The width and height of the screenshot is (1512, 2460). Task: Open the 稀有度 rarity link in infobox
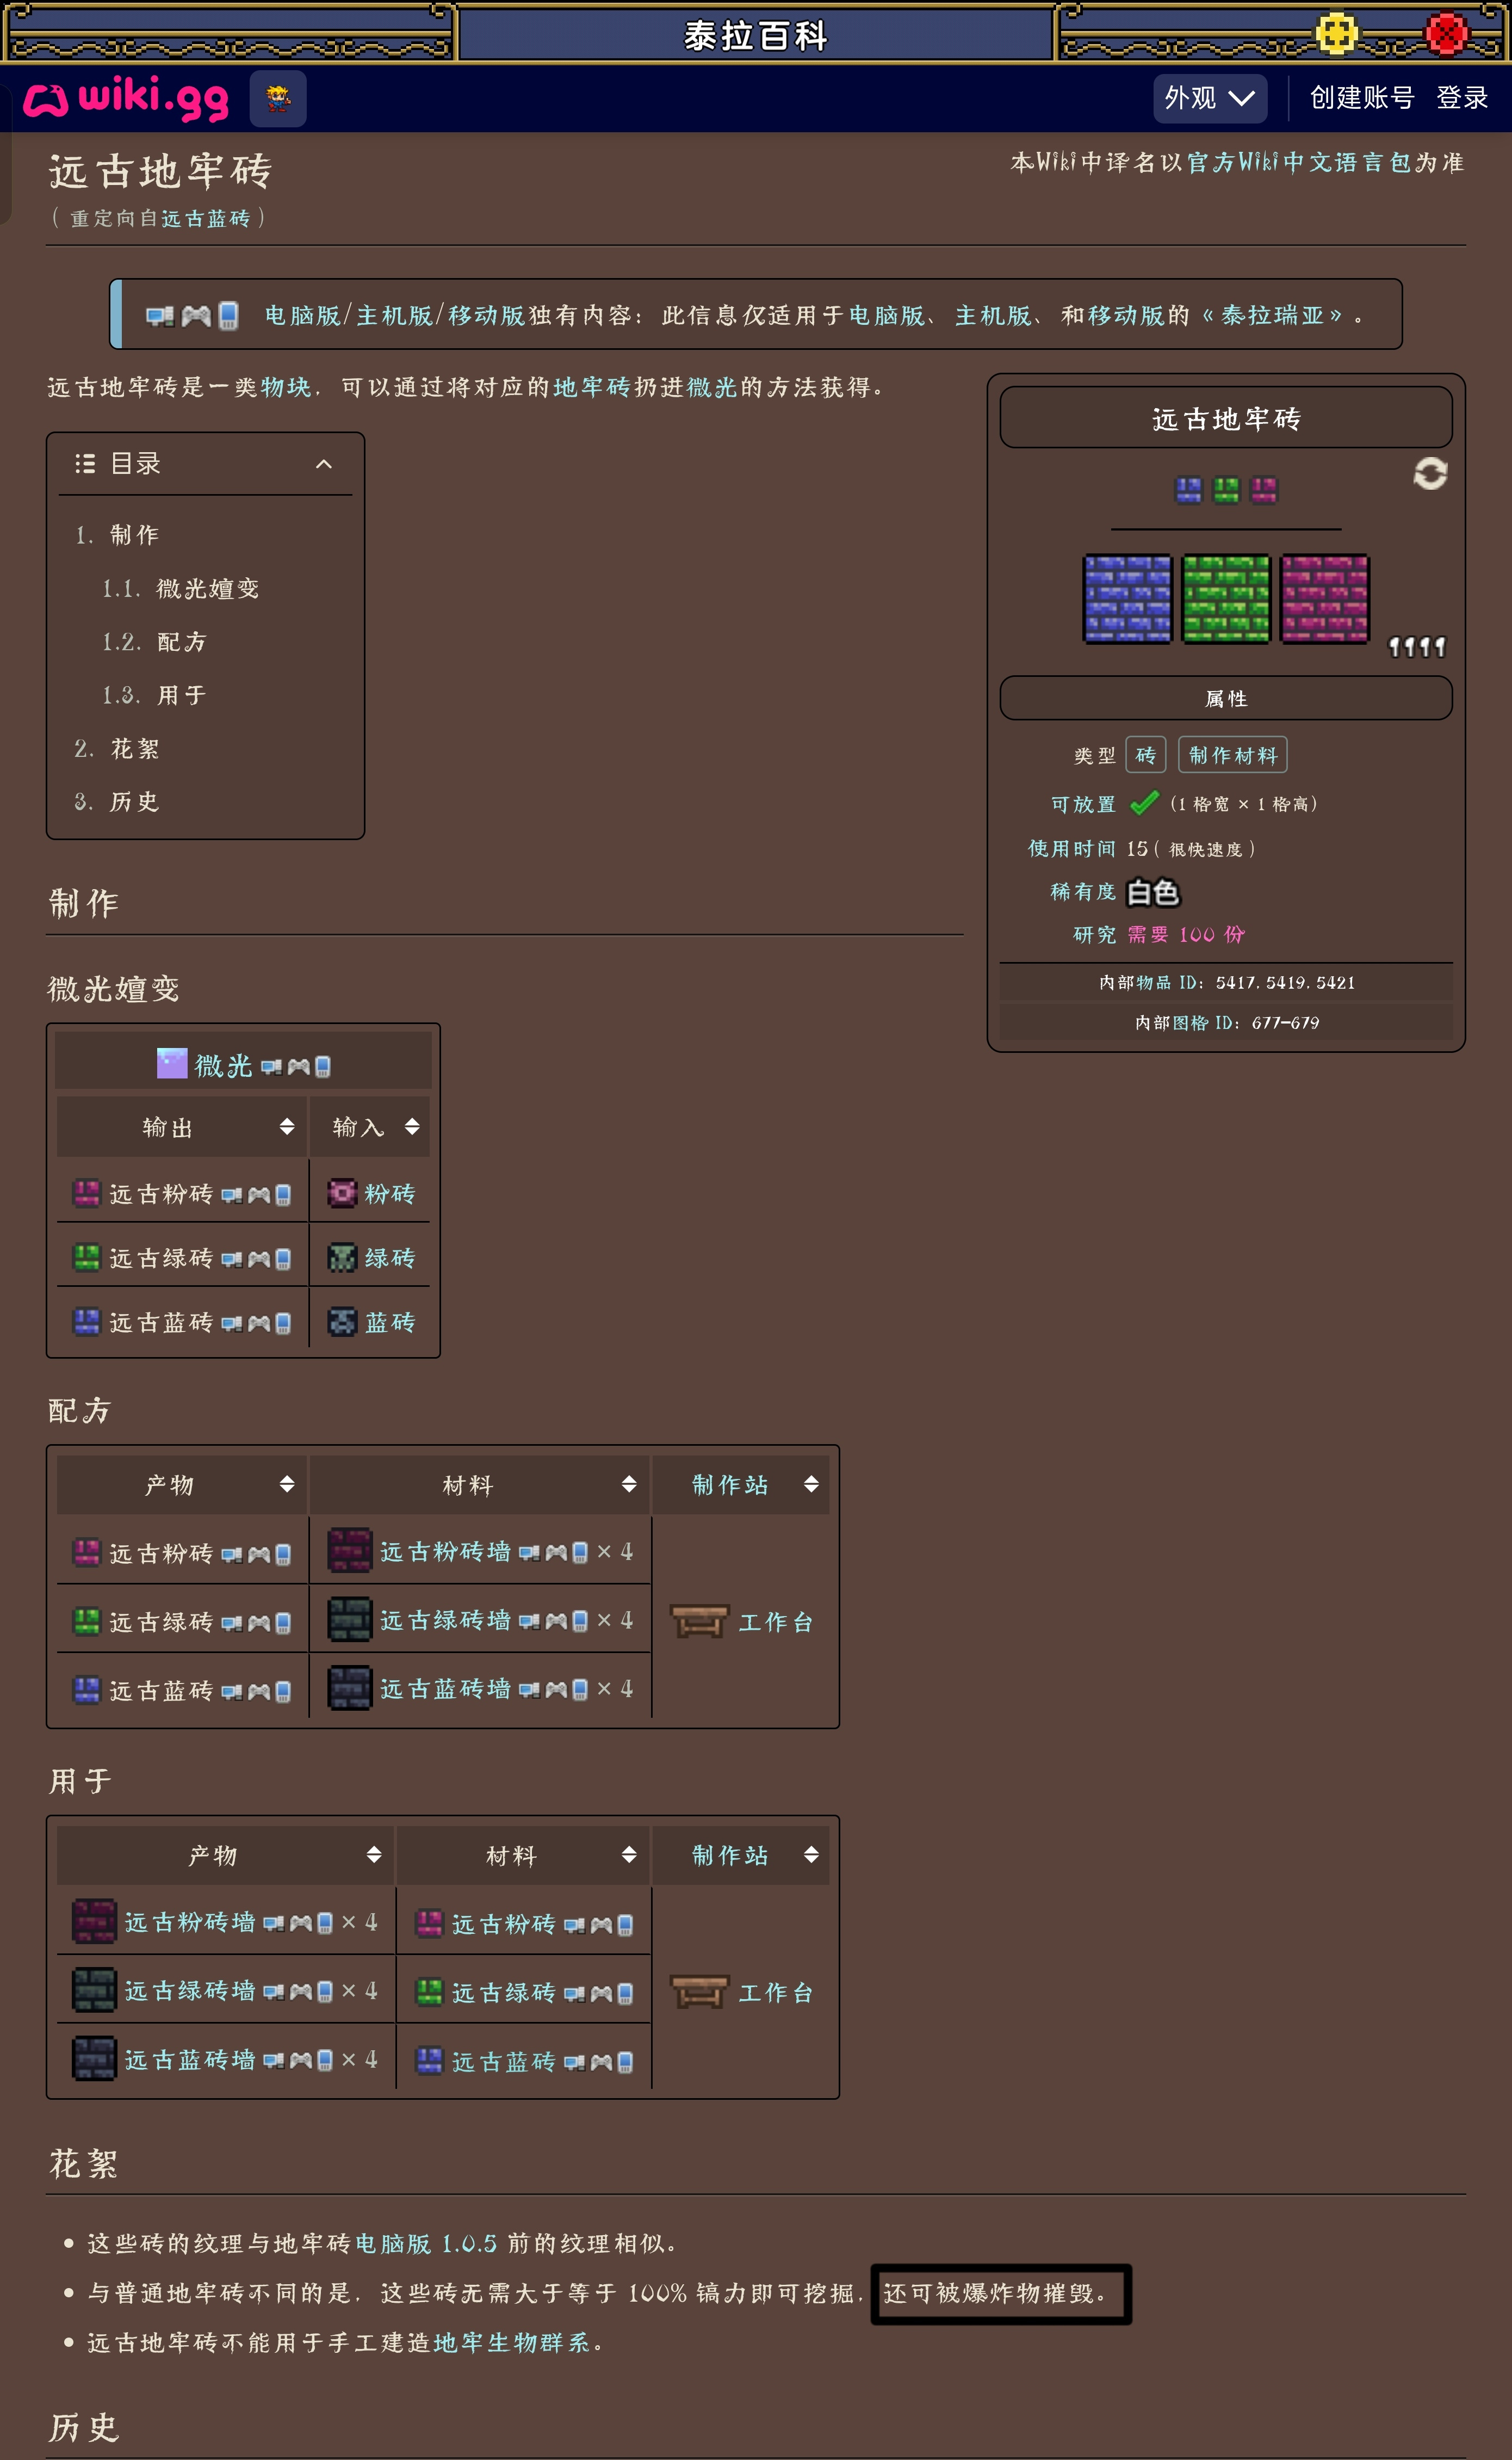pyautogui.click(x=1083, y=891)
